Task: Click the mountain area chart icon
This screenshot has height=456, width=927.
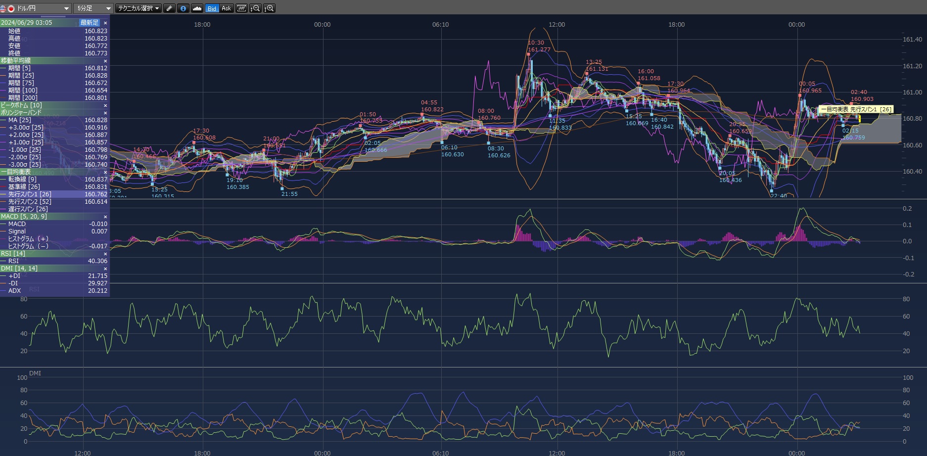Action: click(x=197, y=8)
